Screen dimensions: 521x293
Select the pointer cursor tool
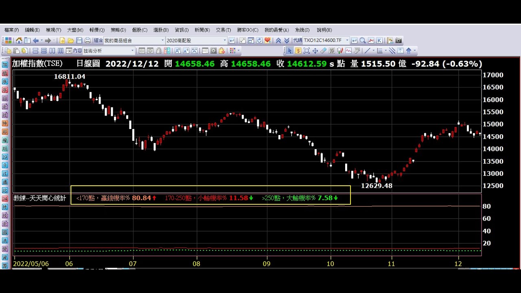[290, 51]
